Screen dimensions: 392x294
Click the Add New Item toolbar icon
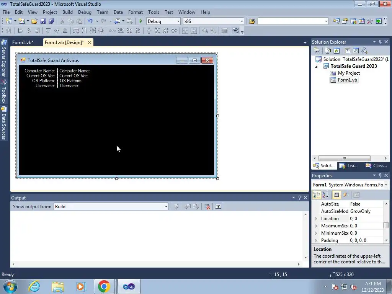point(22,21)
